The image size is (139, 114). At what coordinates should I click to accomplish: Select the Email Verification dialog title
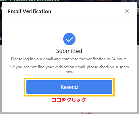click(29, 11)
